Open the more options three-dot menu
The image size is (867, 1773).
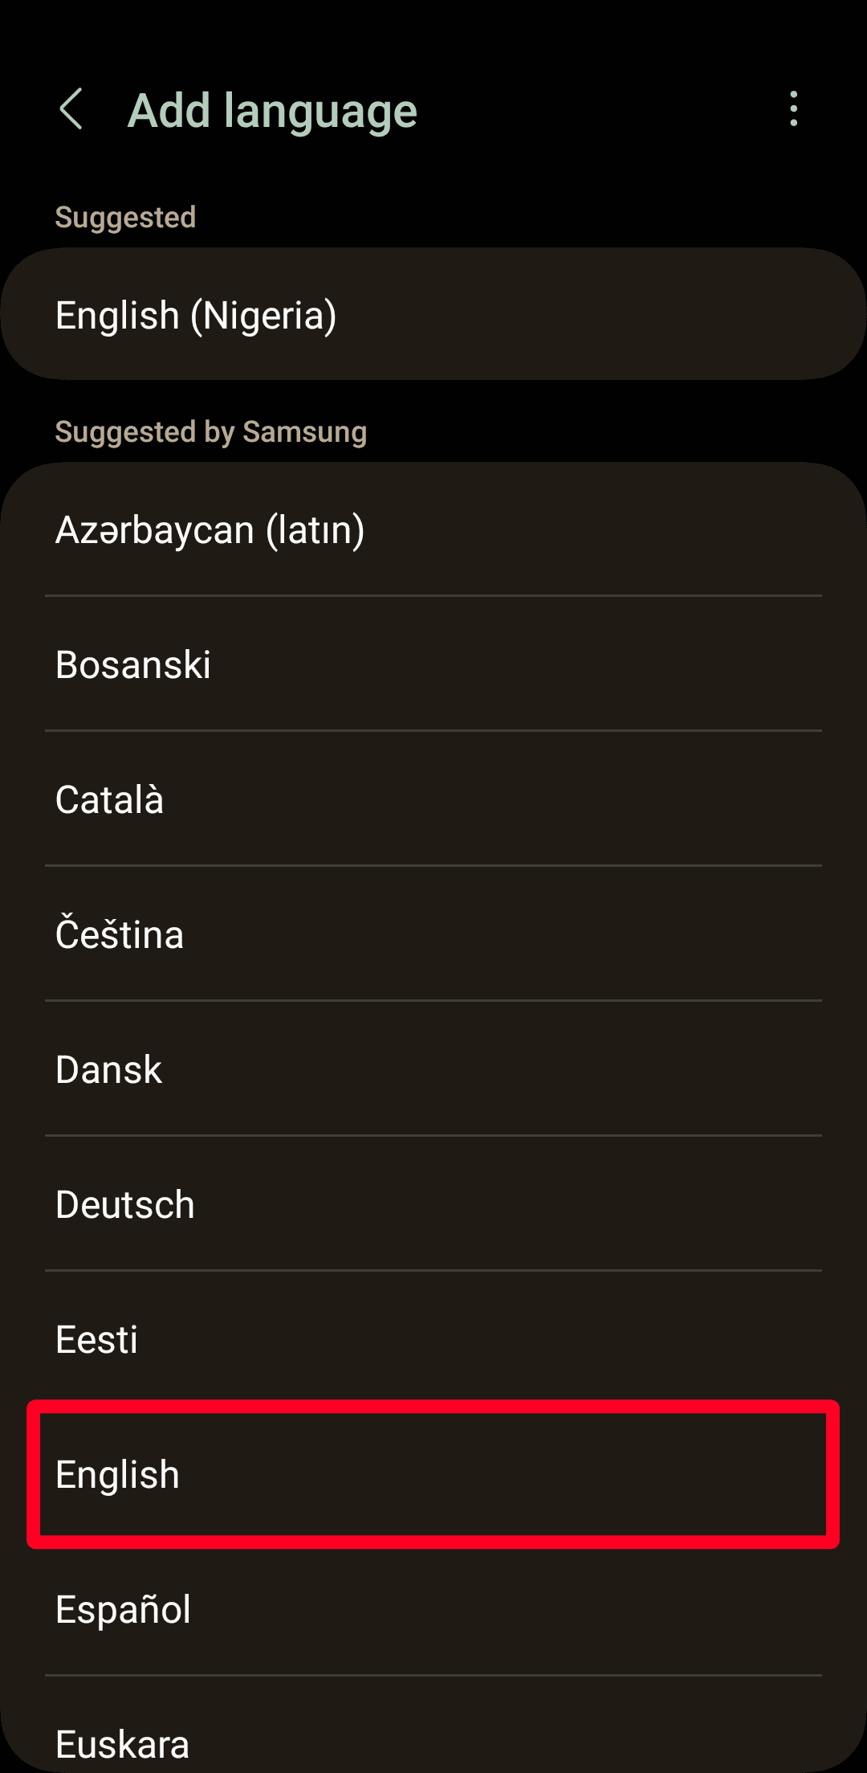pyautogui.click(x=793, y=110)
